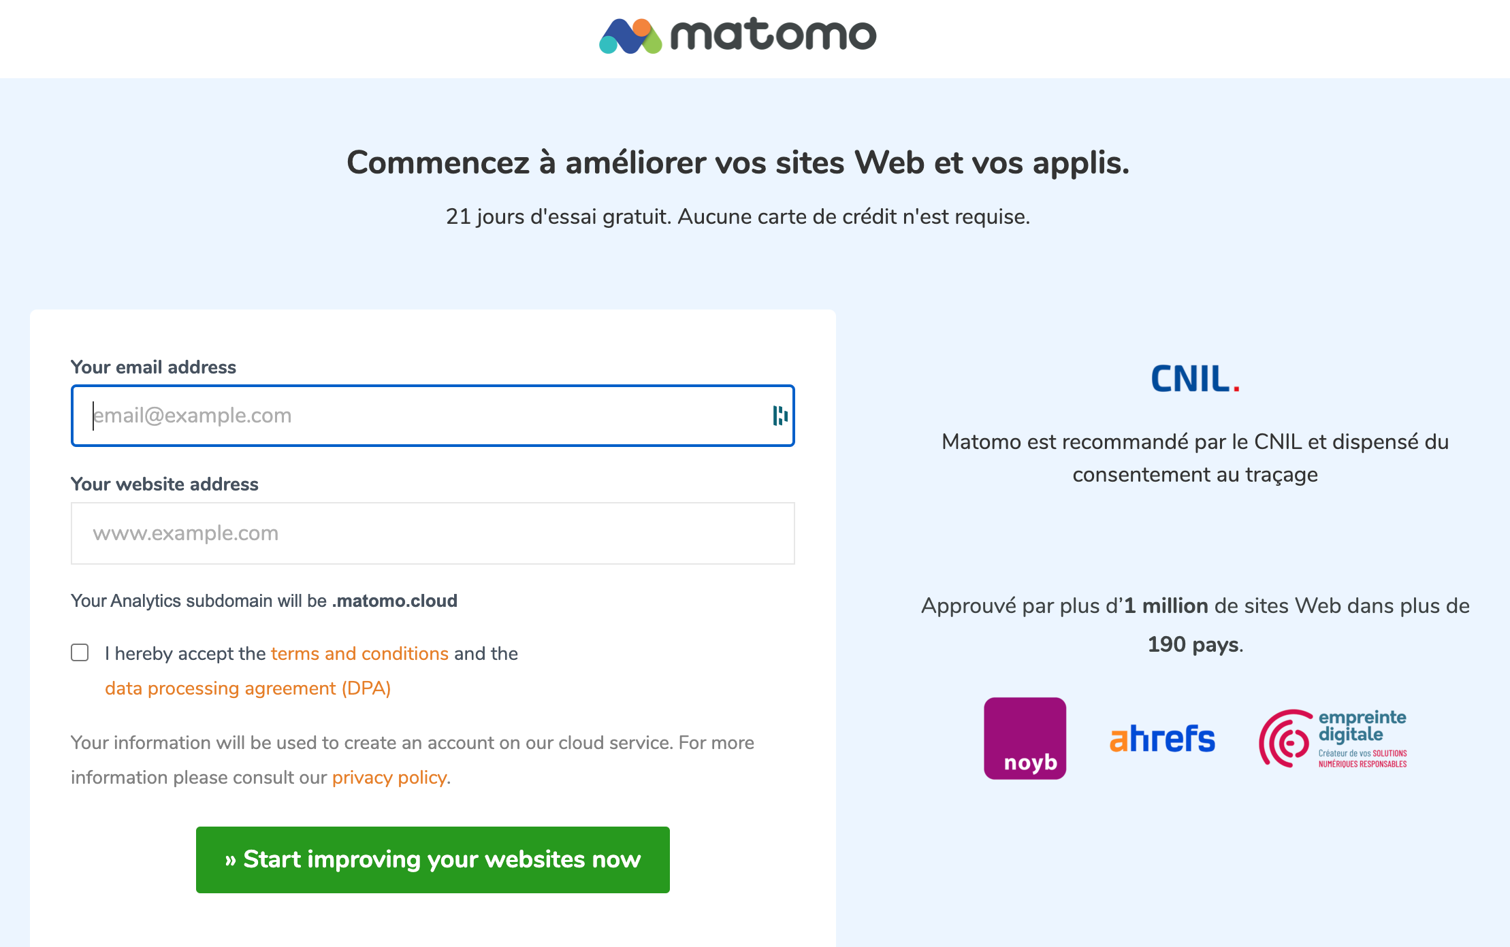This screenshot has height=947, width=1510.
Task: Follow the privacy policy link
Action: coord(389,778)
